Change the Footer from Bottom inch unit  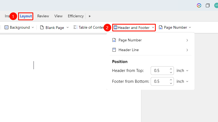point(182,81)
